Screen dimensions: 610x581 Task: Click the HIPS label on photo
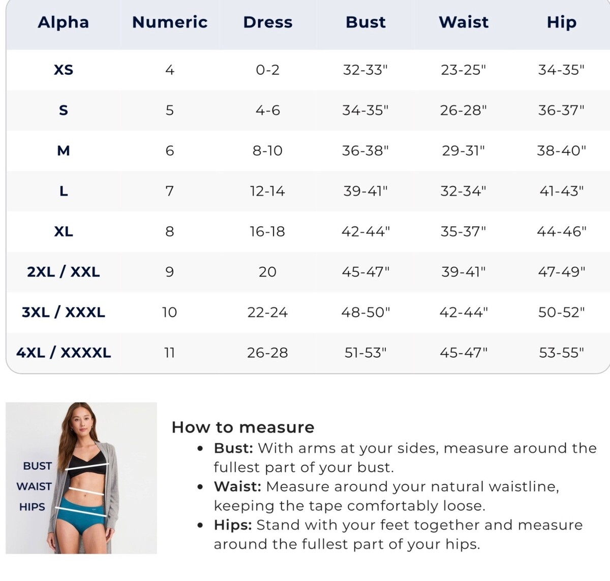[32, 507]
